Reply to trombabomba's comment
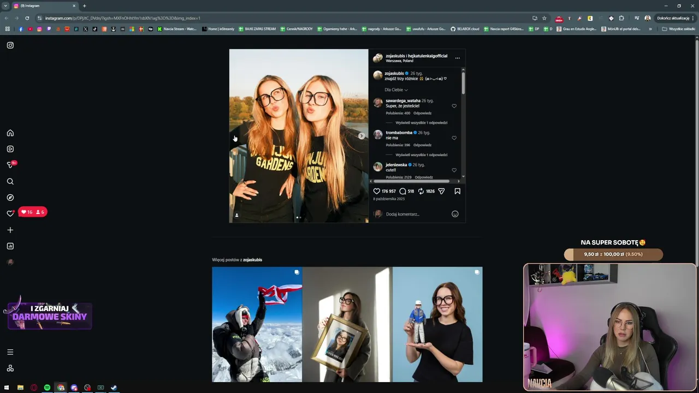Screen dimensions: 699x393 (x=422, y=145)
